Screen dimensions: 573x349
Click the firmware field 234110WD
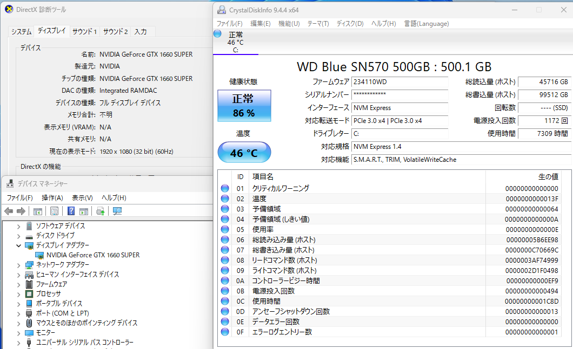coord(400,82)
